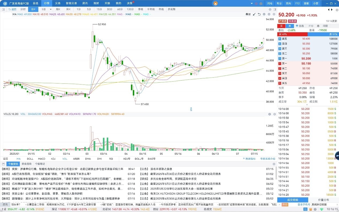Select the drawing pencil tool on chart
This screenshot has height=212, width=339.
click(254, 14)
